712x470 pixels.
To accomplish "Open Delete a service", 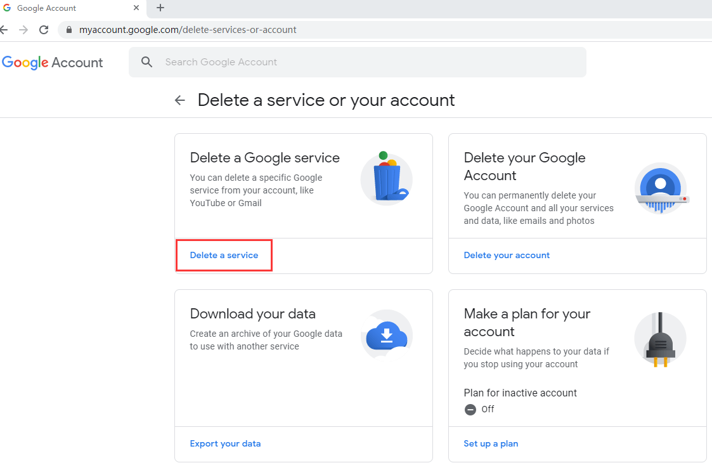I will [x=223, y=255].
